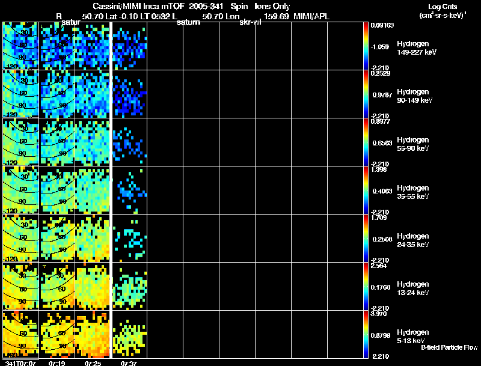Click the Hydrogen 24-35 keV label
Image resolution: width=481 pixels, height=366 pixels.
(413, 240)
